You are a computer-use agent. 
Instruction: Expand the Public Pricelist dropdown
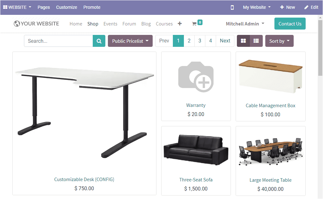(x=130, y=41)
